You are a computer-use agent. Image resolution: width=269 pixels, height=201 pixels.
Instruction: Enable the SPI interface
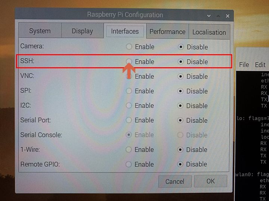click(x=129, y=91)
